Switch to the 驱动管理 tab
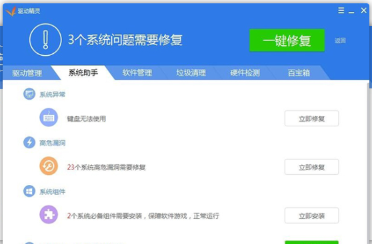 point(27,73)
